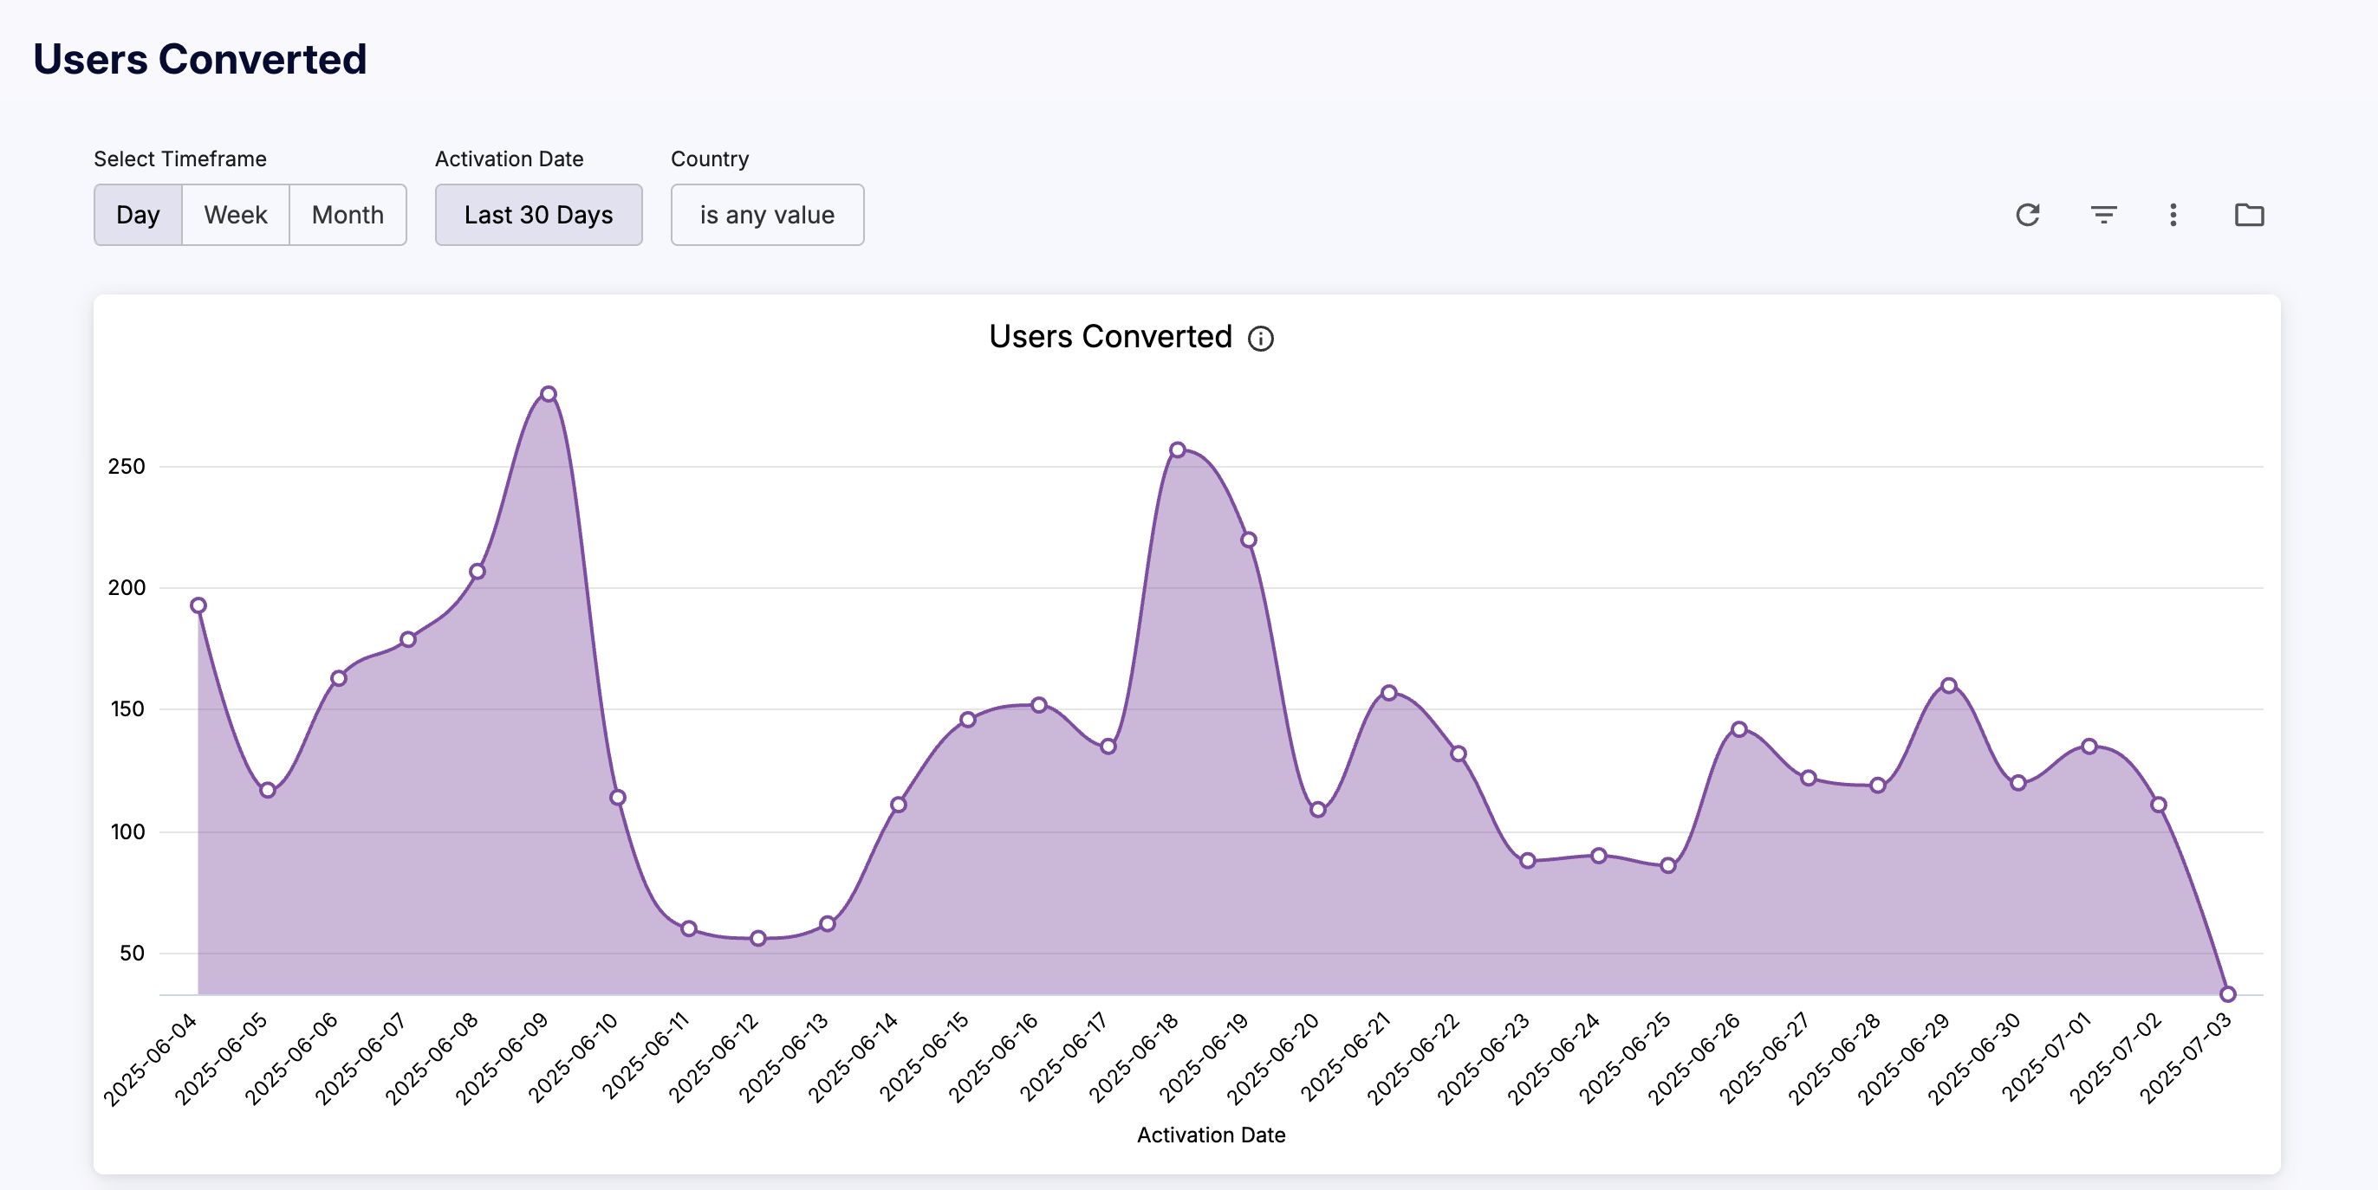Select the Day timeframe

click(138, 215)
